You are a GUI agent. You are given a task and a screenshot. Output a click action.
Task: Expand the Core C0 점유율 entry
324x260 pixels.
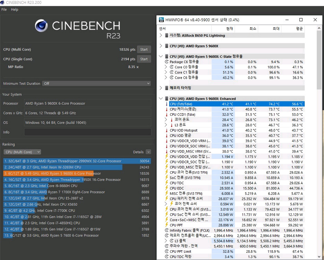tap(166, 67)
